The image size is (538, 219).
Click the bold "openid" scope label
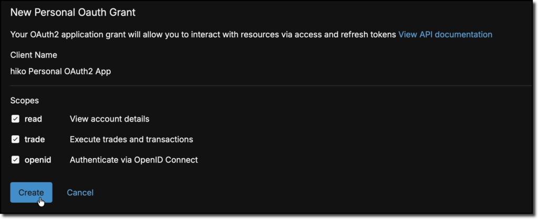point(38,160)
